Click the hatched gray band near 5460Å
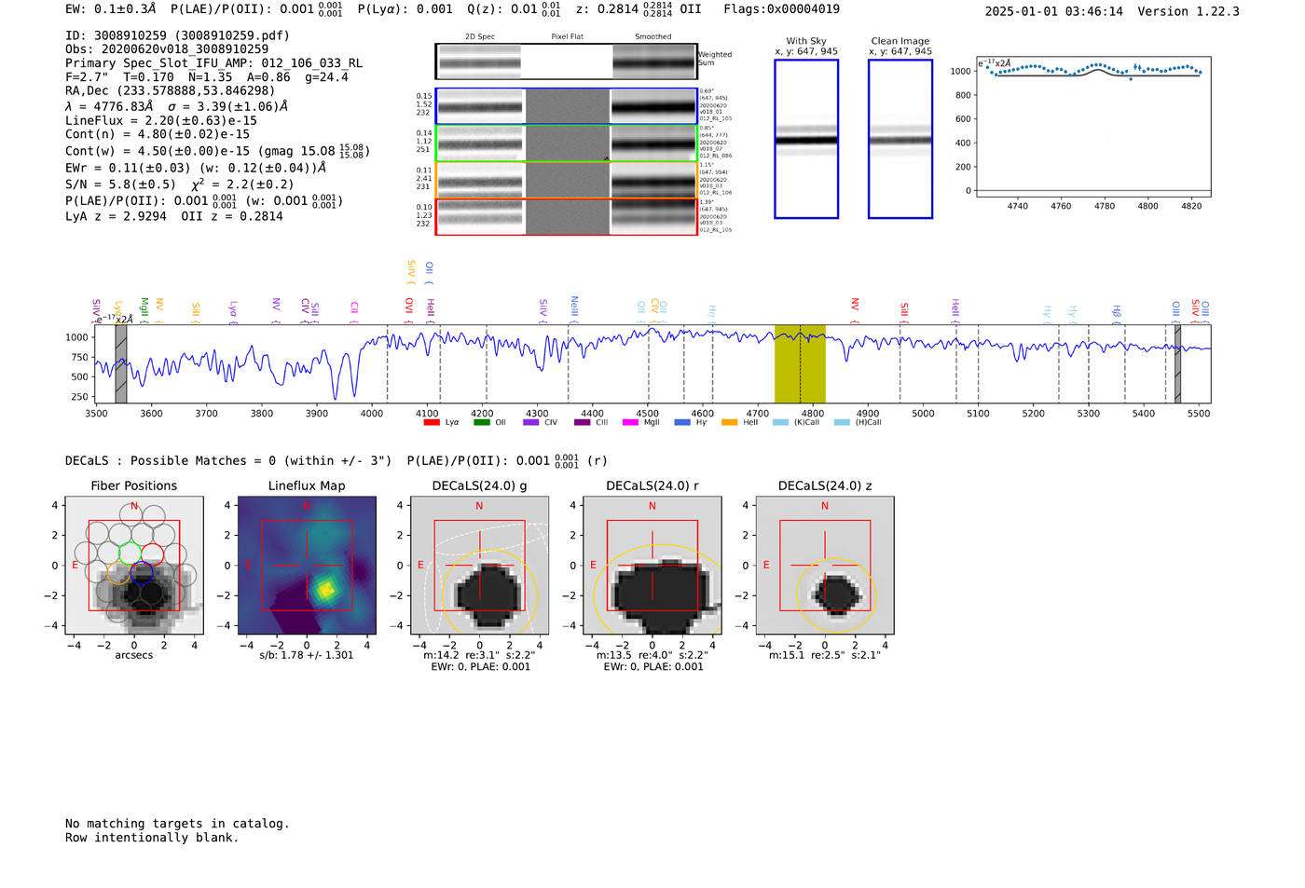 [1177, 364]
